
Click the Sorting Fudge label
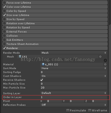pos(12,72)
